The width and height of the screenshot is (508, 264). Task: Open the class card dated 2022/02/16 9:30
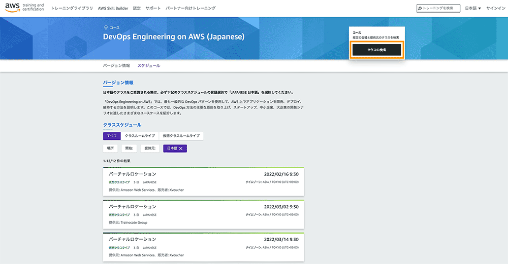(x=204, y=181)
